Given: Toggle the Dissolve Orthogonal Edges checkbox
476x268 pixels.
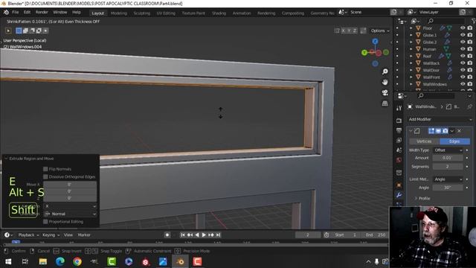Looking at the screenshot, I should [45, 176].
